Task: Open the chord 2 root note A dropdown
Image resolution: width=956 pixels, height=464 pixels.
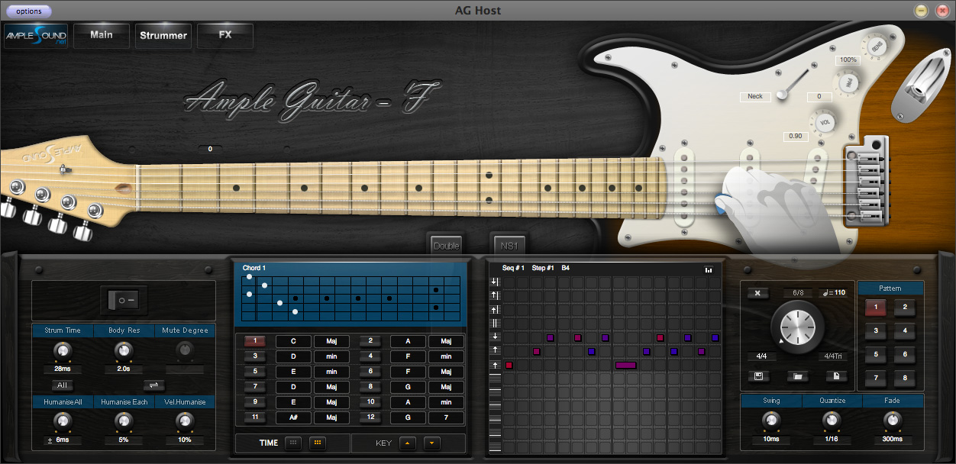Action: point(408,341)
